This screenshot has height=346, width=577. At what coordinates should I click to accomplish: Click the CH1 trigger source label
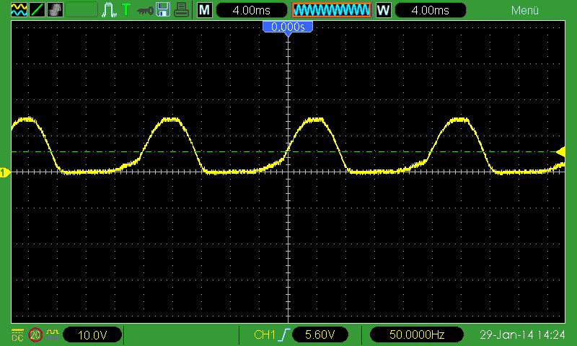(x=264, y=334)
